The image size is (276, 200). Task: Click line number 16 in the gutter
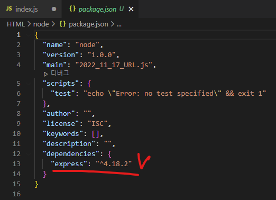[16, 194]
